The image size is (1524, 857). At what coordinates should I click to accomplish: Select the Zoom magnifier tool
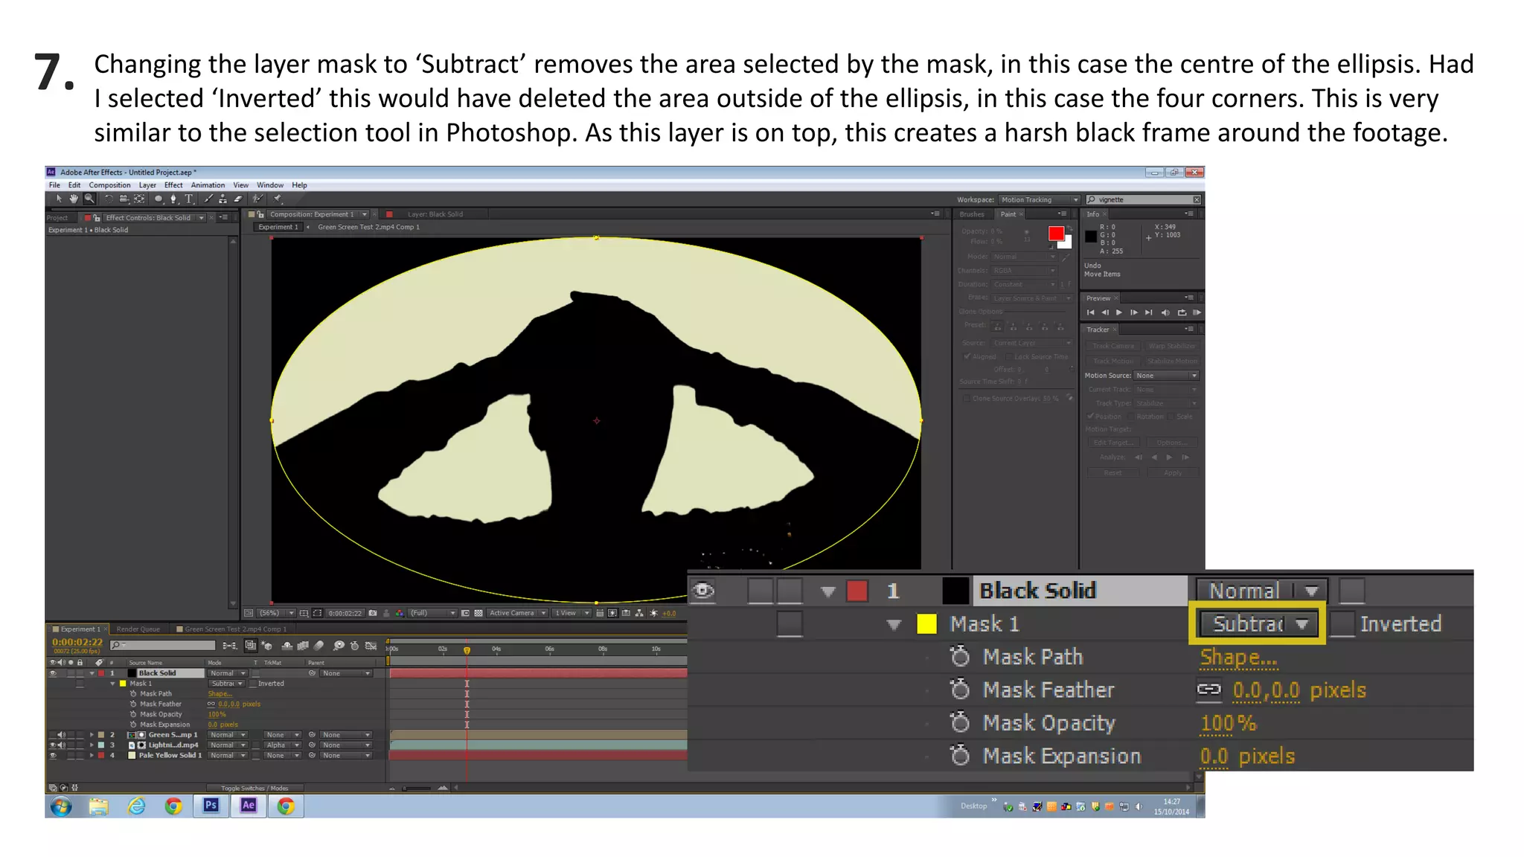click(89, 199)
